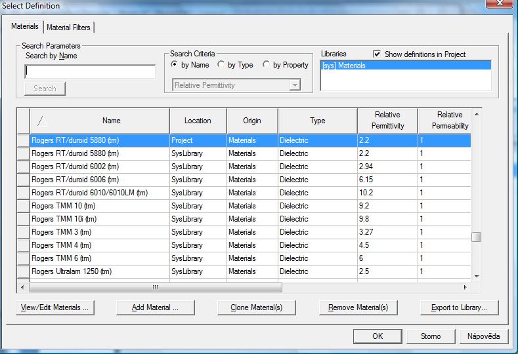Click Remove Material(s) button
Viewport: 518px width, 354px height.
pyautogui.click(x=358, y=307)
